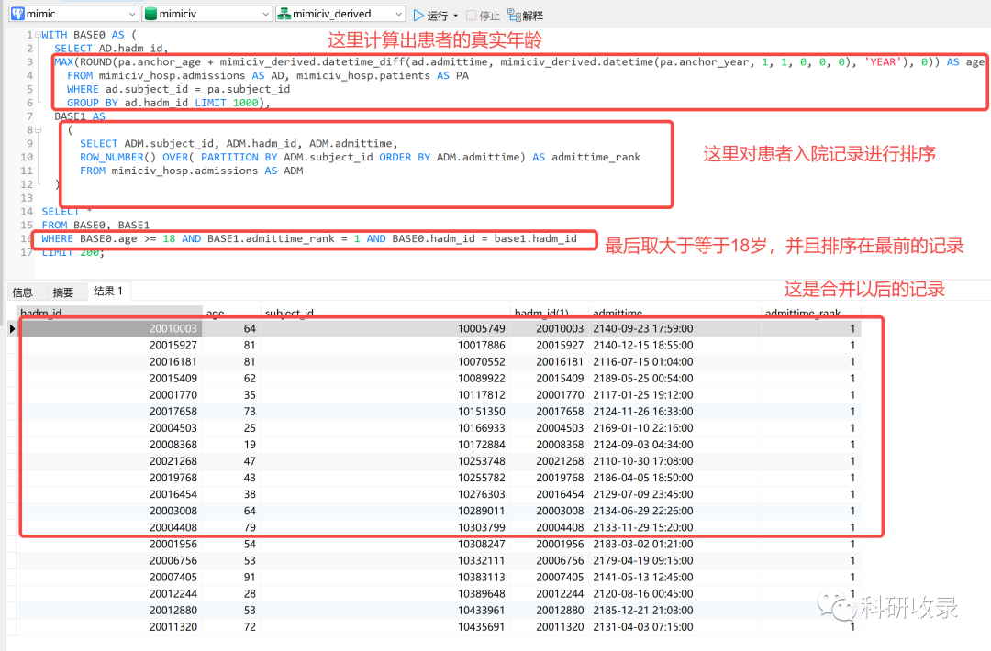Image resolution: width=991 pixels, height=651 pixels.
Task: Click the mimic connection icon
Action: click(17, 14)
